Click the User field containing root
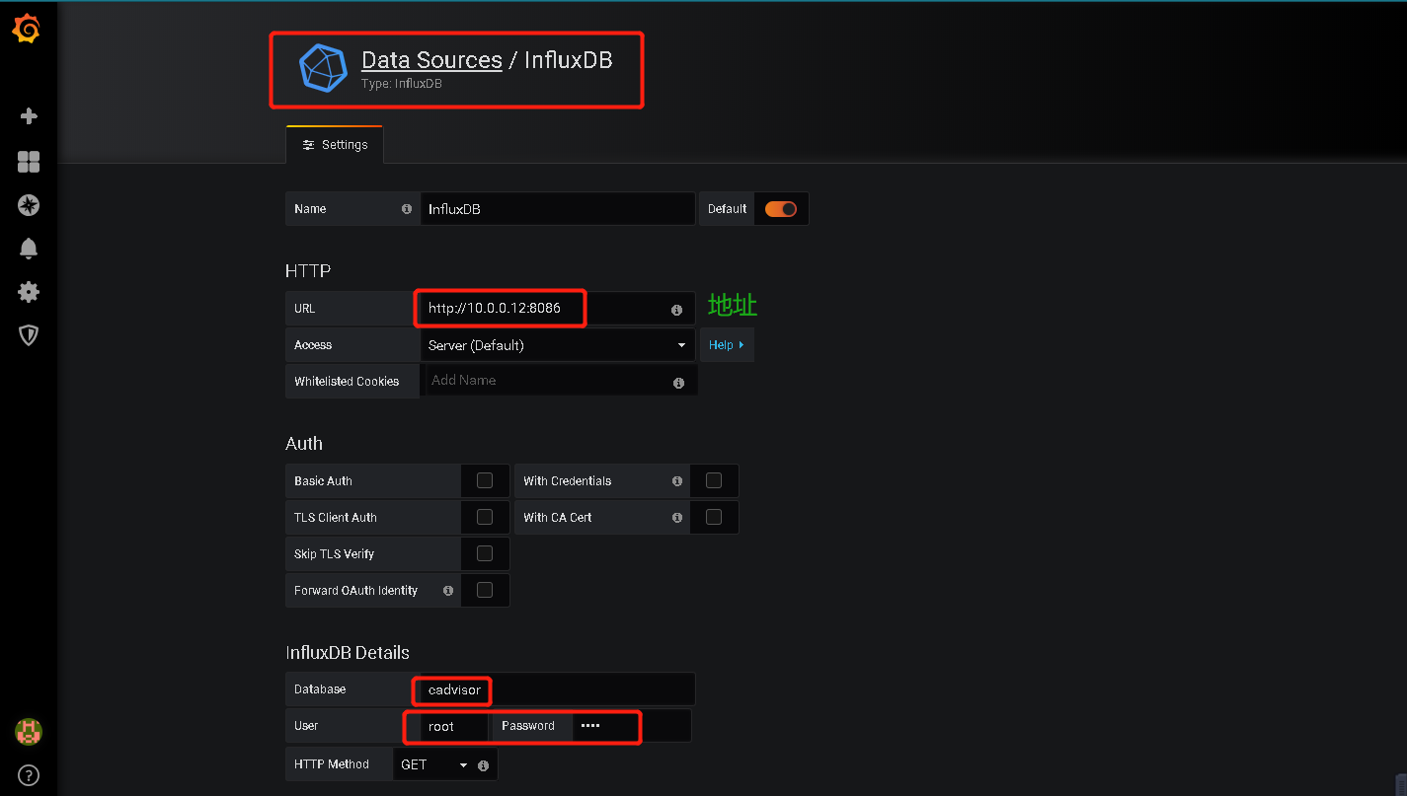This screenshot has height=796, width=1407. (454, 726)
